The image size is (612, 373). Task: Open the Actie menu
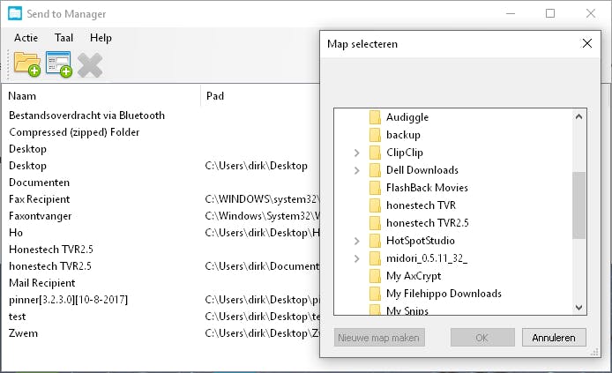pos(26,38)
